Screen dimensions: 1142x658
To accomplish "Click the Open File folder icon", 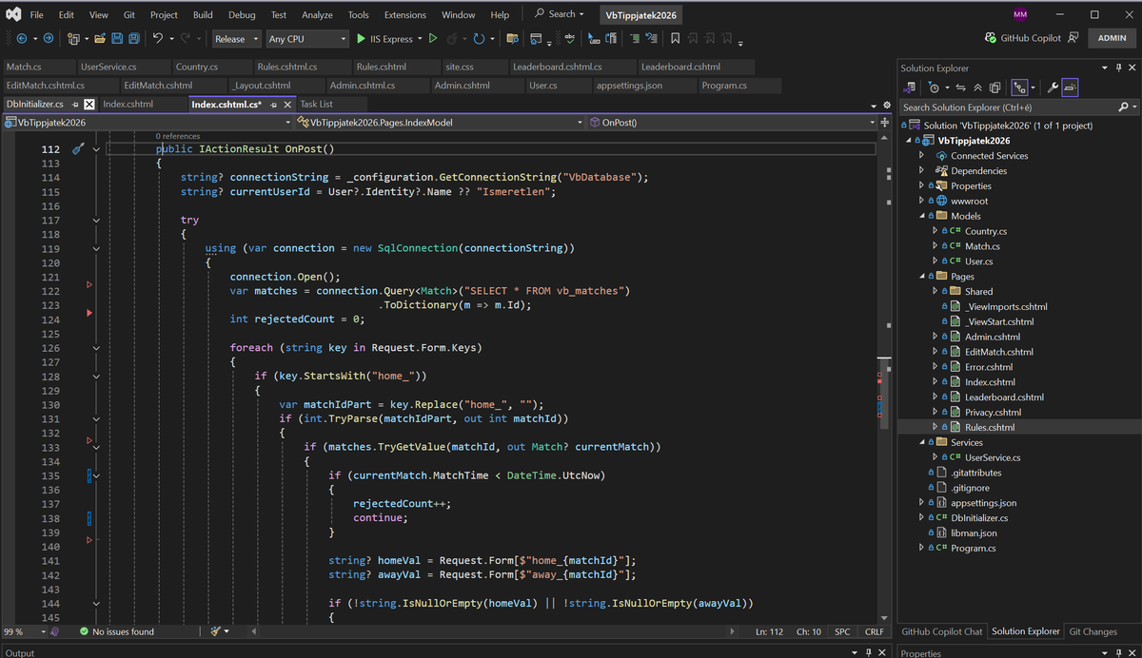I will click(x=99, y=39).
